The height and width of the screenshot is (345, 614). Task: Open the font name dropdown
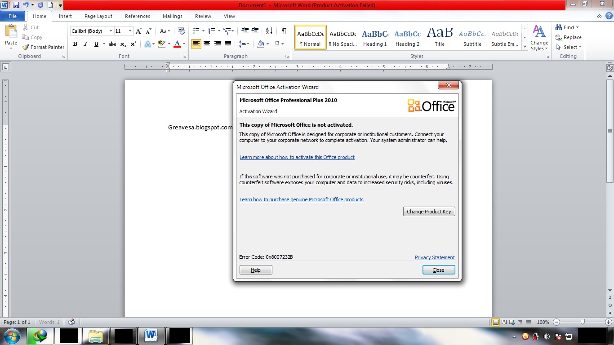tap(110, 31)
